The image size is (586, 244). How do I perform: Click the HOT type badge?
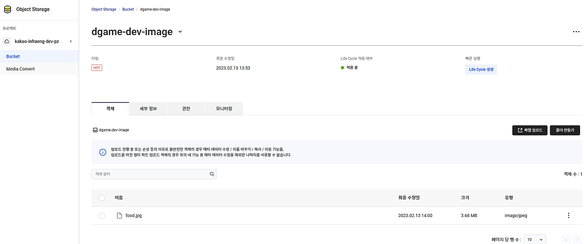[97, 68]
